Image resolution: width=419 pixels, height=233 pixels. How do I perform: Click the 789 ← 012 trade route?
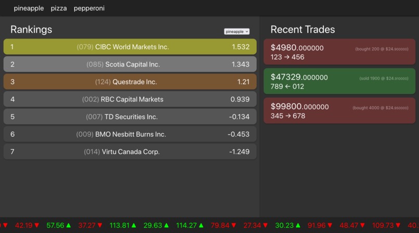point(287,86)
